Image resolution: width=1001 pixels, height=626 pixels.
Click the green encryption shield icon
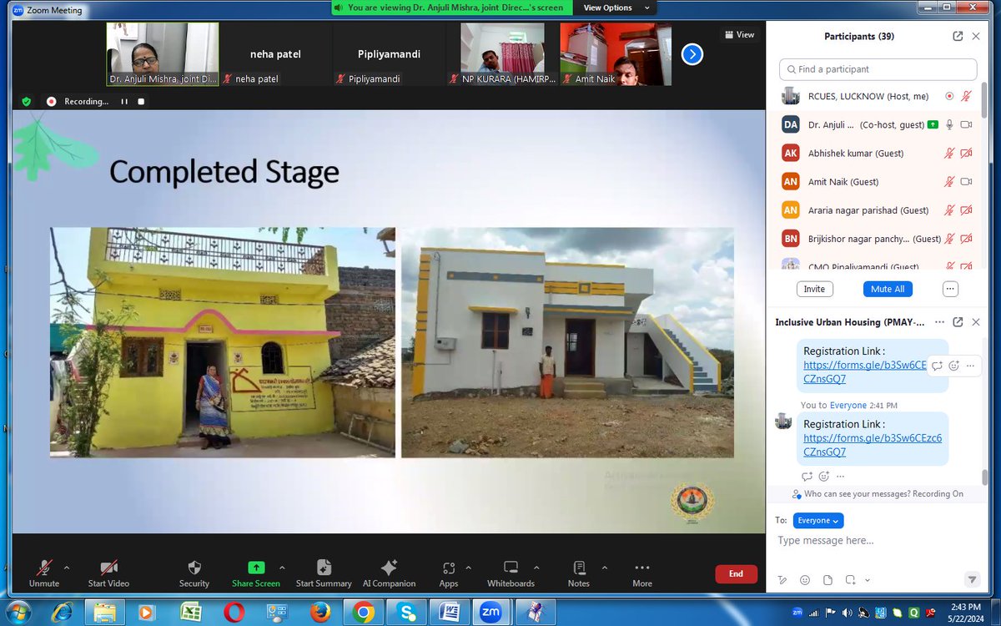pos(27,101)
